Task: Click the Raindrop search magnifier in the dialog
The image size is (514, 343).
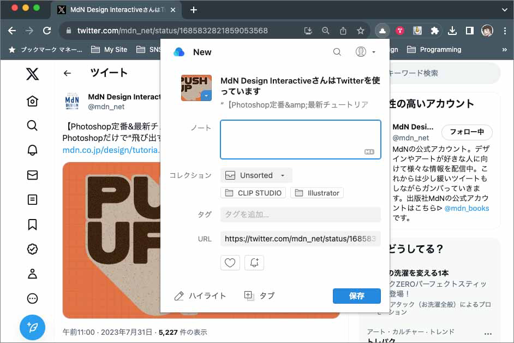Action: coord(337,52)
